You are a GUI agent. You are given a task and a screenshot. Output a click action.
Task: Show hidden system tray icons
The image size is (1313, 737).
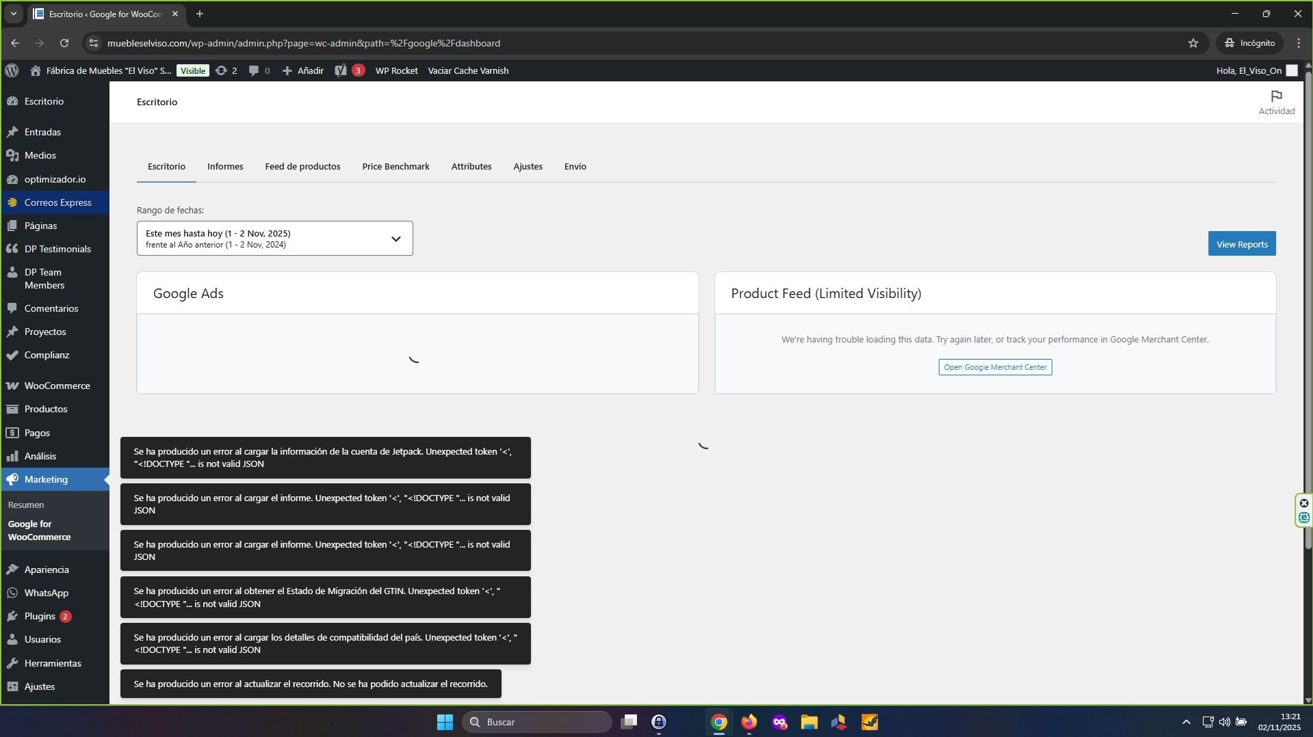coord(1186,722)
